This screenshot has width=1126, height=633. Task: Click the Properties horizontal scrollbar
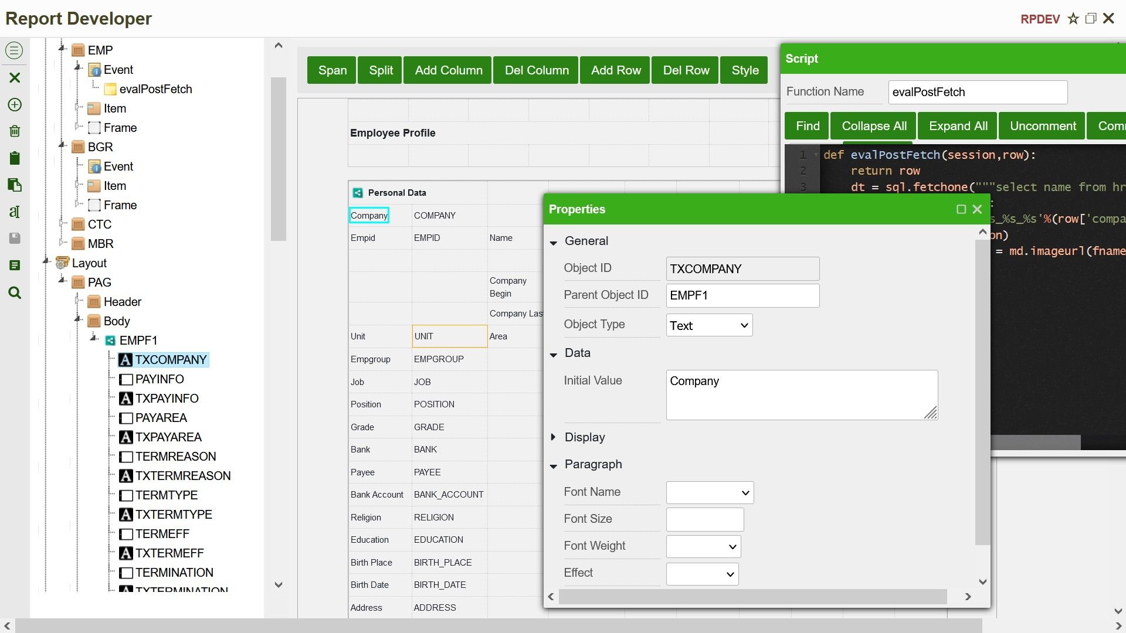(x=753, y=597)
